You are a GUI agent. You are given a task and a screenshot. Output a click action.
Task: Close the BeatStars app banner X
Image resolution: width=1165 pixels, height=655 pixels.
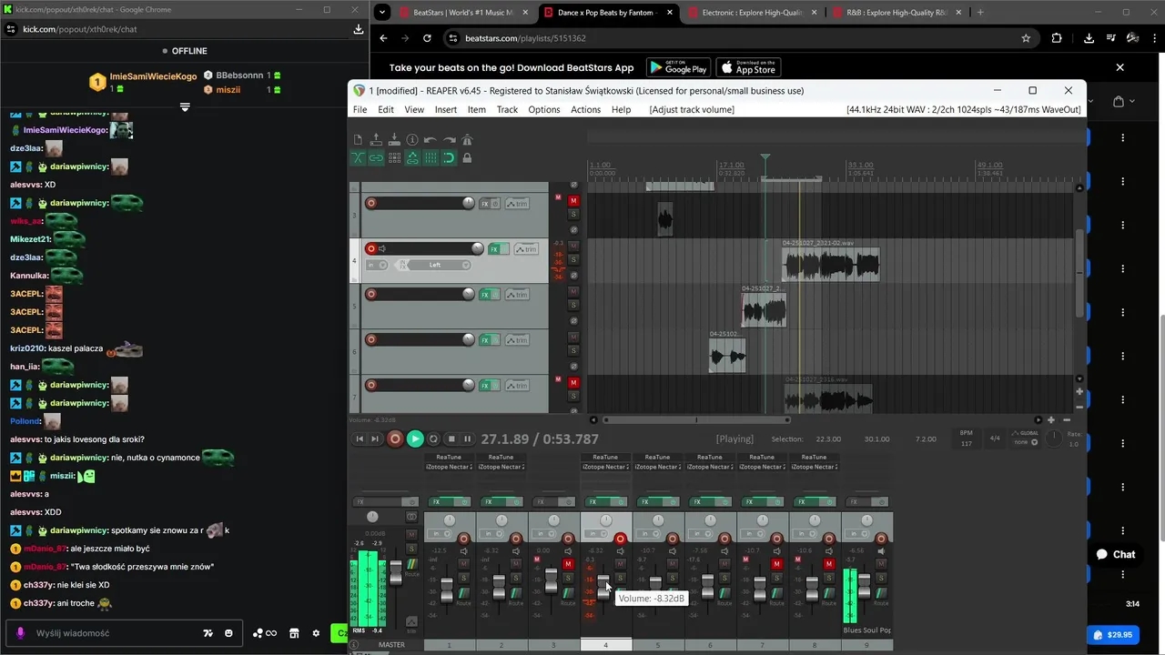pos(1119,67)
